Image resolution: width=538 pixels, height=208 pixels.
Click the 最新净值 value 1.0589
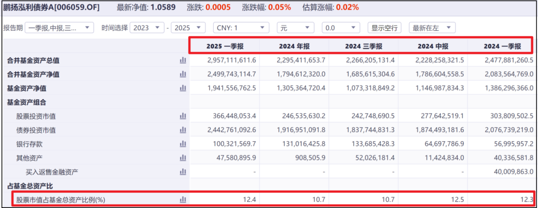[163, 7]
